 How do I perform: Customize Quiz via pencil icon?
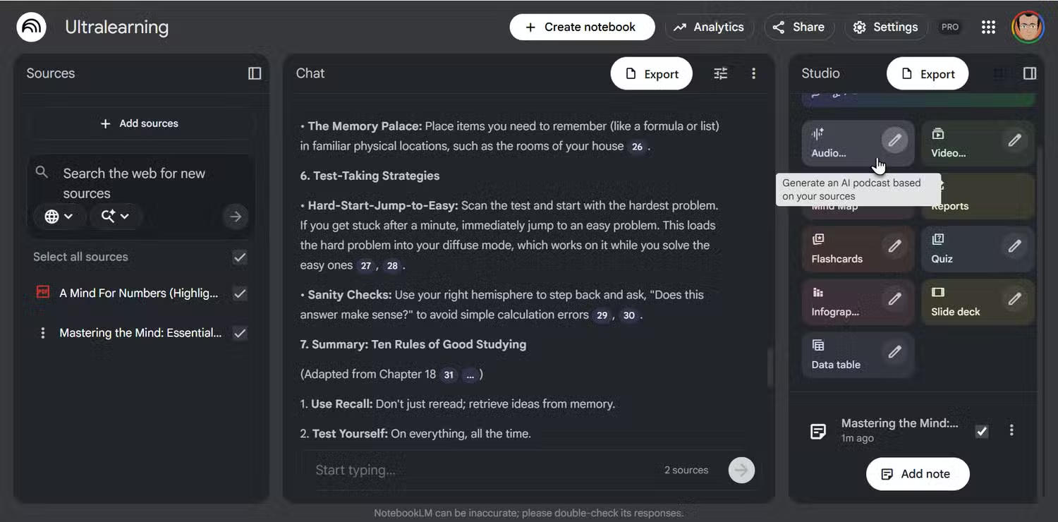pos(1014,246)
